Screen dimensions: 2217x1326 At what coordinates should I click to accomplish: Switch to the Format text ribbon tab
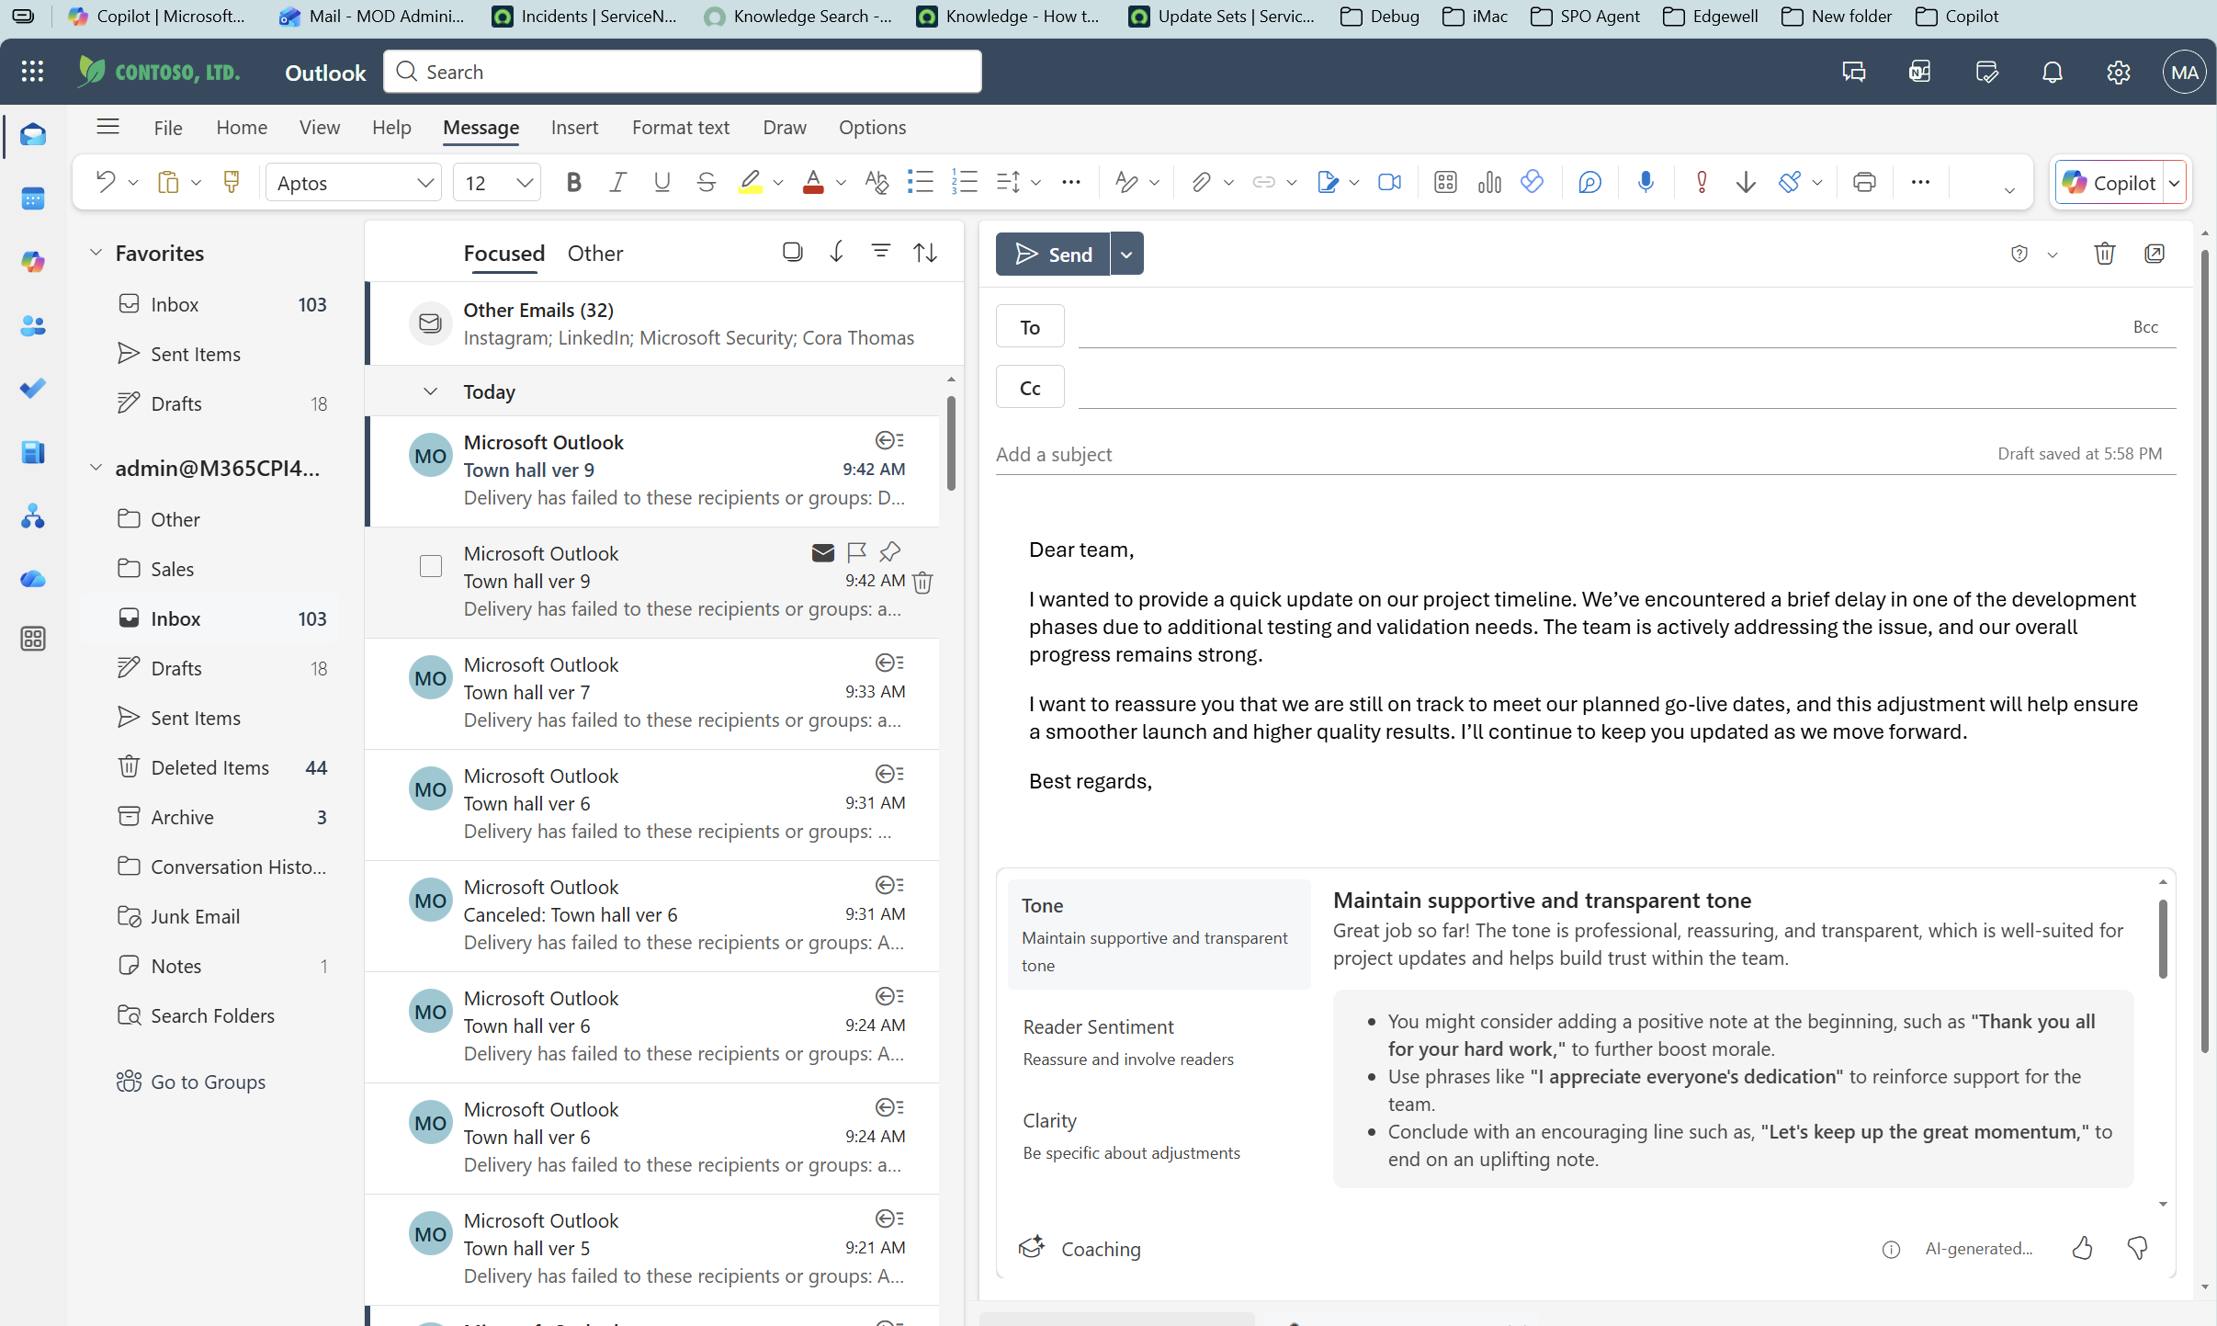[x=680, y=128]
